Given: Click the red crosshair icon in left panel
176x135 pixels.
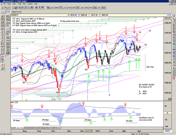Looking at the screenshot, I should pos(2,64).
